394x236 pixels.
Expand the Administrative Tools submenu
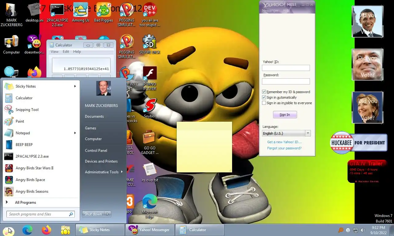[103, 172]
